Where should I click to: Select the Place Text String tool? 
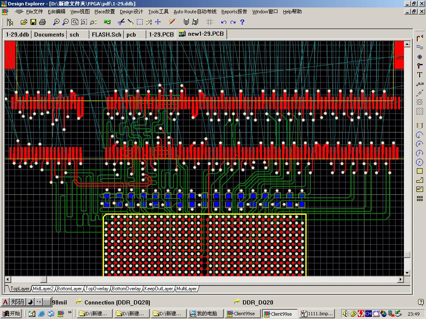click(x=419, y=75)
